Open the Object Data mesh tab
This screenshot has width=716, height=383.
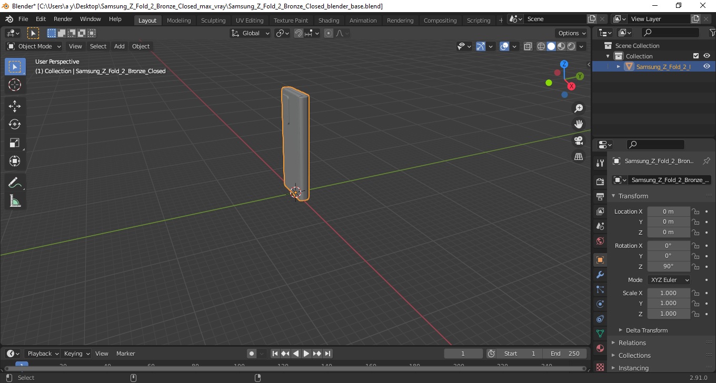pyautogui.click(x=600, y=334)
